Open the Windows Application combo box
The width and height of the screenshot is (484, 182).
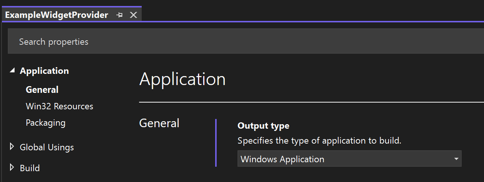pyautogui.click(x=345, y=159)
